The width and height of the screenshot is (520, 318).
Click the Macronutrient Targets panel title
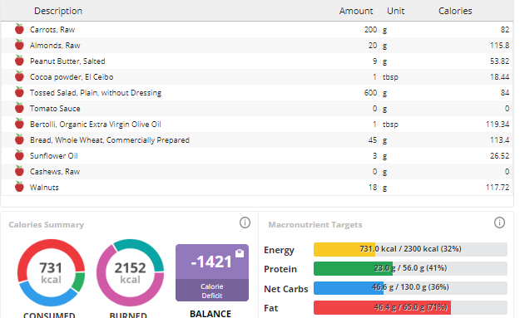315,225
